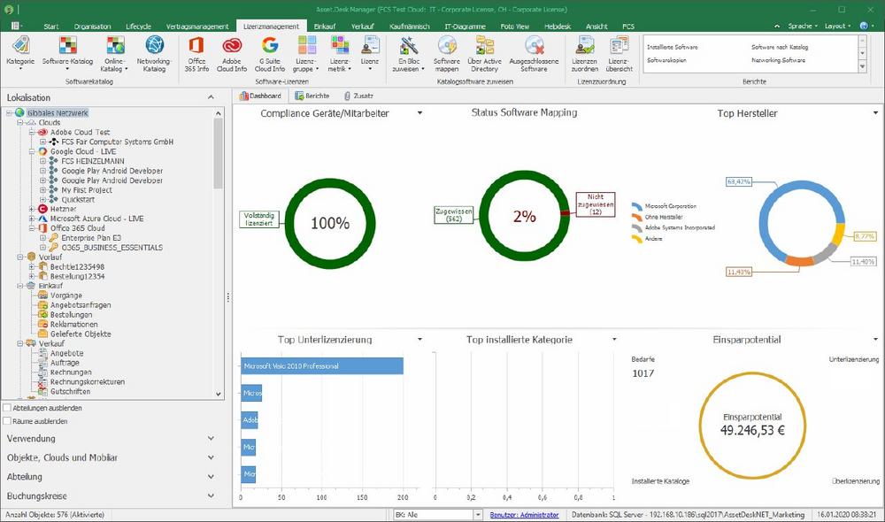The width and height of the screenshot is (885, 522).
Task: Click the Benutzer: Administrator link
Action: click(x=524, y=515)
